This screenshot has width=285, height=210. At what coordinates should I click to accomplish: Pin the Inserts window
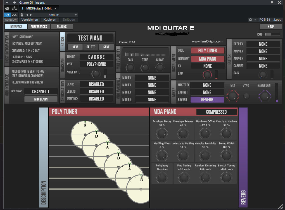pyautogui.click(x=272, y=3)
